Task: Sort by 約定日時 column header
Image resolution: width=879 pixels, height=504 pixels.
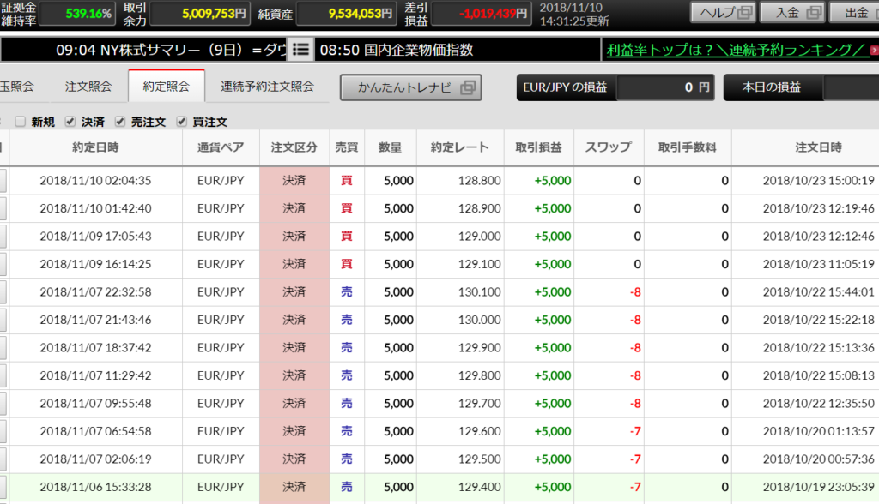Action: [x=95, y=147]
